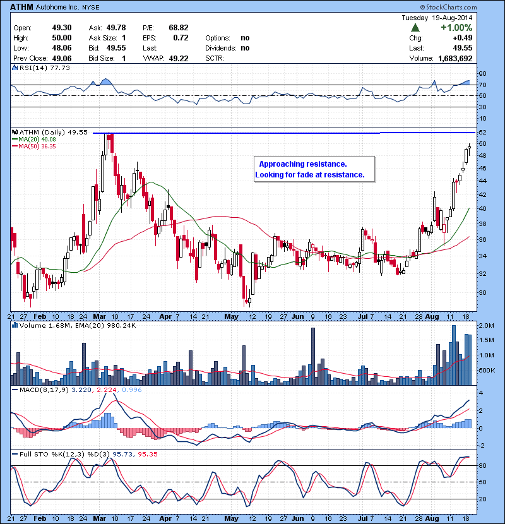
Task: Click the stochastic %D value 95.35
Action: pos(147,455)
